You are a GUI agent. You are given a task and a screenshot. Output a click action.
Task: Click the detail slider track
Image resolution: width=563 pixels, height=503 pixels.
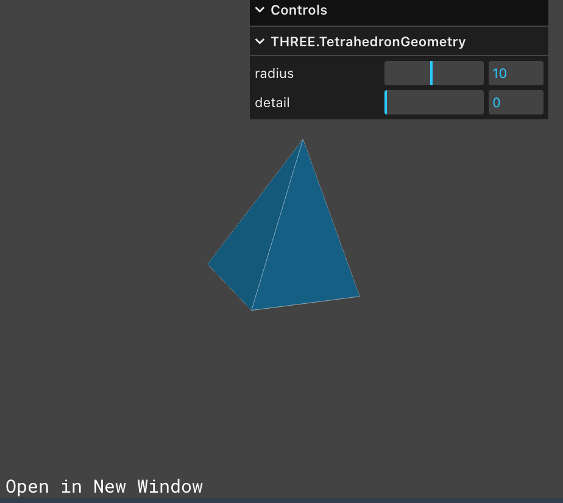[434, 102]
